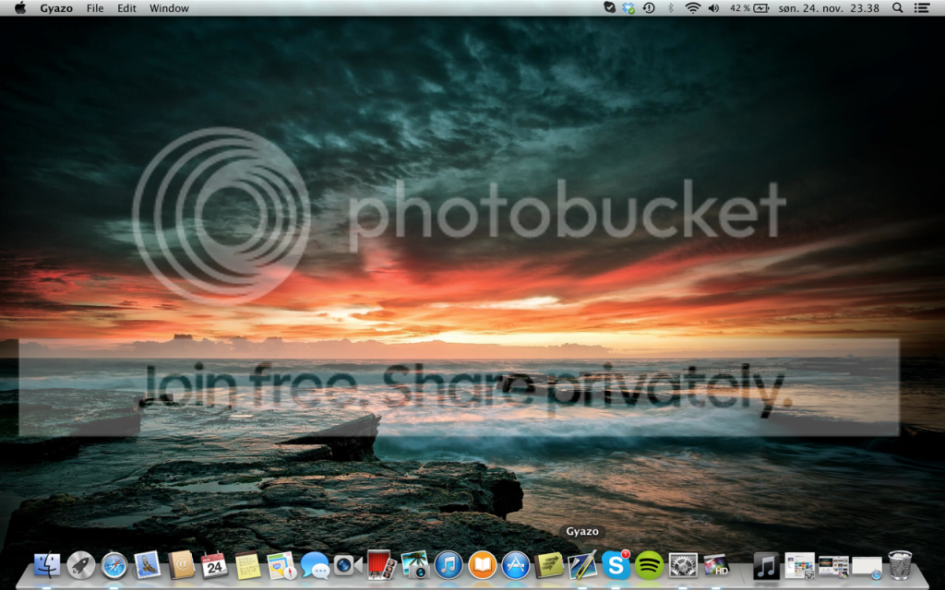
Task: Click the date søn. 24. nov. 23.38
Action: (x=829, y=8)
